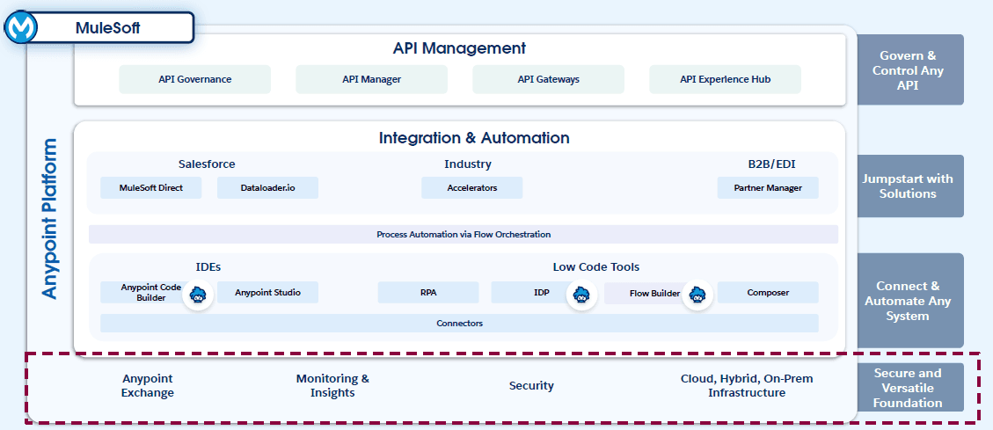993x430 pixels.
Task: Select the API Governance box
Action: (194, 79)
